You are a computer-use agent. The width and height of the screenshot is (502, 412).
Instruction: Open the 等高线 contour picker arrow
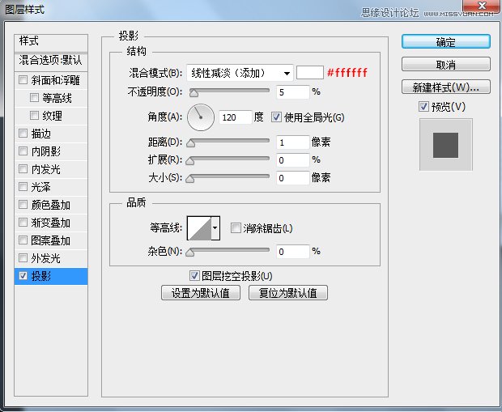coord(215,228)
